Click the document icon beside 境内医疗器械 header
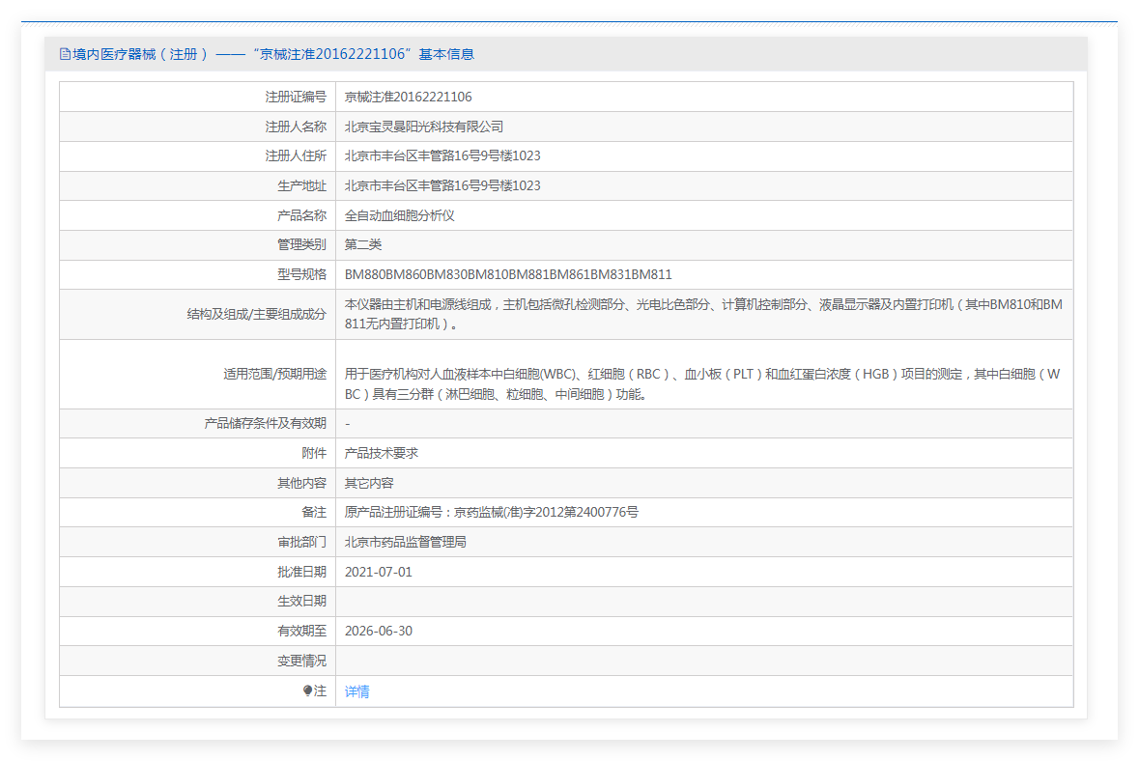Screen dimensions: 1139x761 (65, 54)
